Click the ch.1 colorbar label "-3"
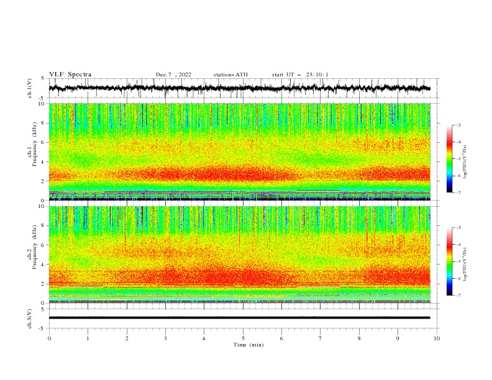The height and width of the screenshot is (380, 492). [458, 125]
